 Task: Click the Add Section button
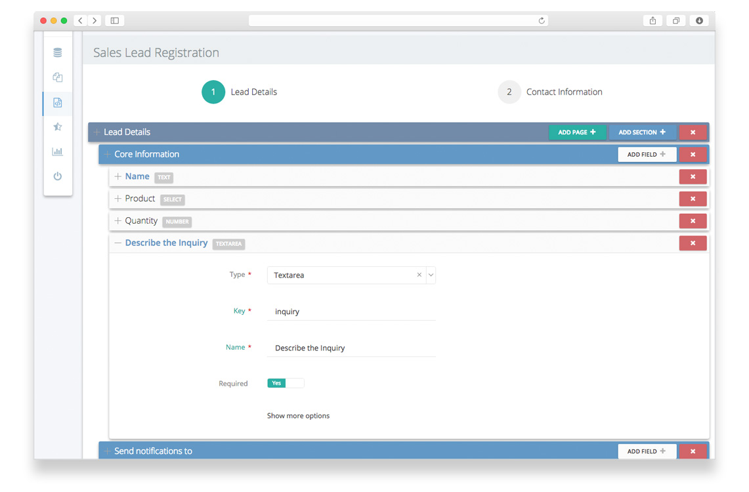pyautogui.click(x=642, y=133)
